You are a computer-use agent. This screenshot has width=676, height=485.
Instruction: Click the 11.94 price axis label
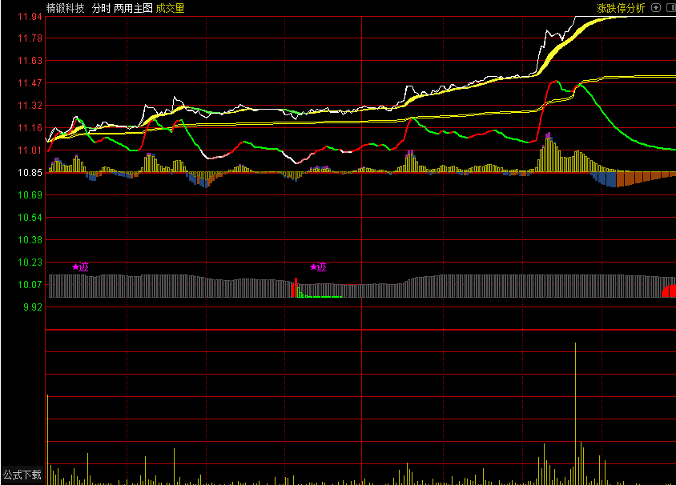click(x=30, y=17)
